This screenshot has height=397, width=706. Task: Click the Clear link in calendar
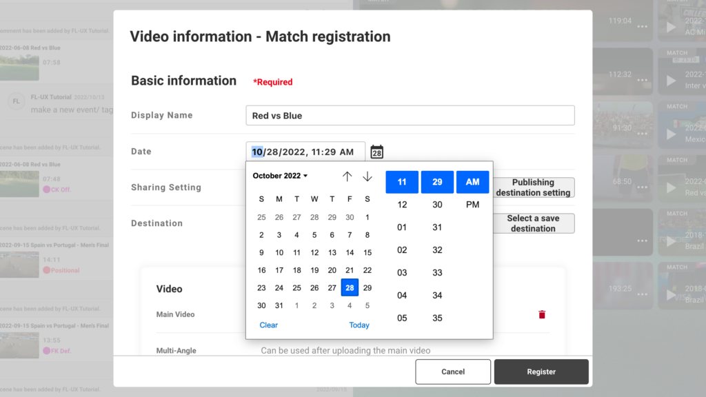[x=268, y=325]
